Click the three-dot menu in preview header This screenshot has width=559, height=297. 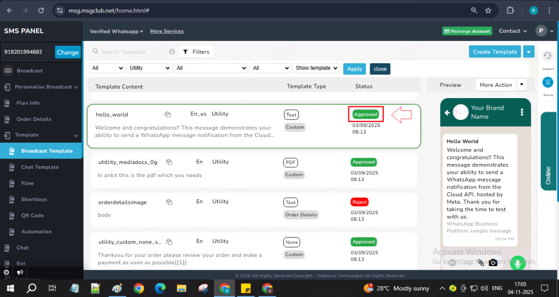click(522, 112)
